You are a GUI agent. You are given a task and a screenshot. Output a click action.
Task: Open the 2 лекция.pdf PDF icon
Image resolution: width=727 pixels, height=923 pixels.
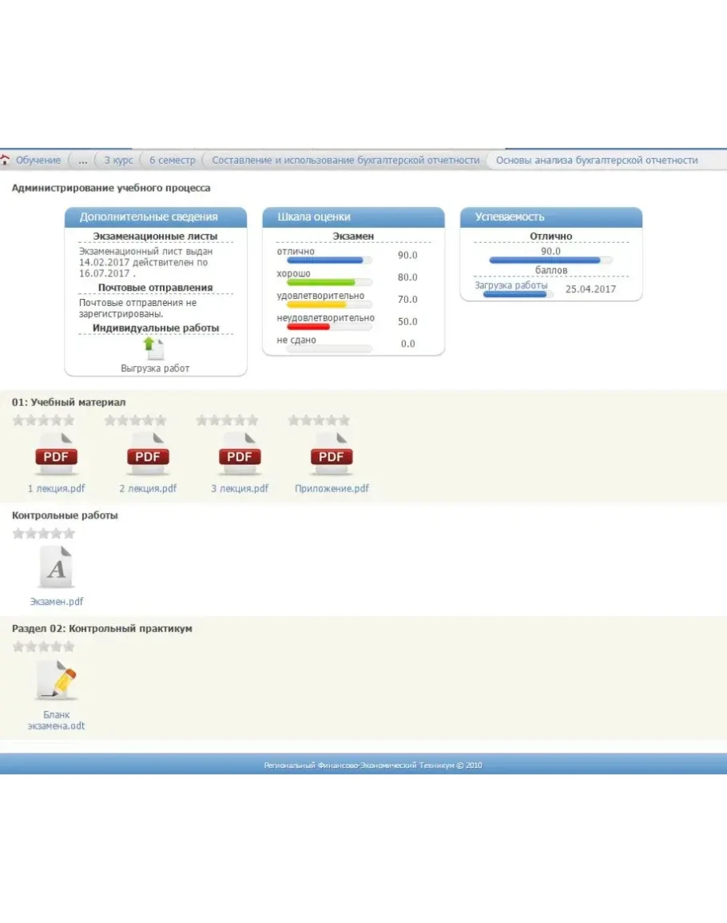coord(148,454)
